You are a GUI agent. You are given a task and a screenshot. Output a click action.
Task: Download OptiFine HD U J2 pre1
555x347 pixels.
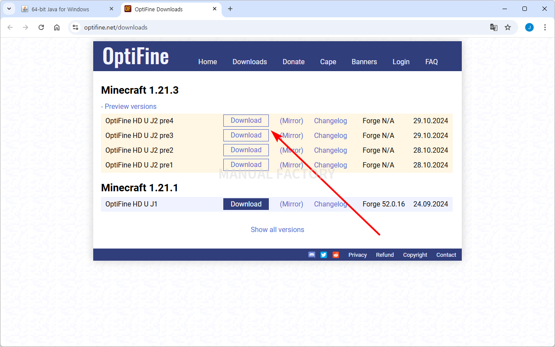(246, 165)
